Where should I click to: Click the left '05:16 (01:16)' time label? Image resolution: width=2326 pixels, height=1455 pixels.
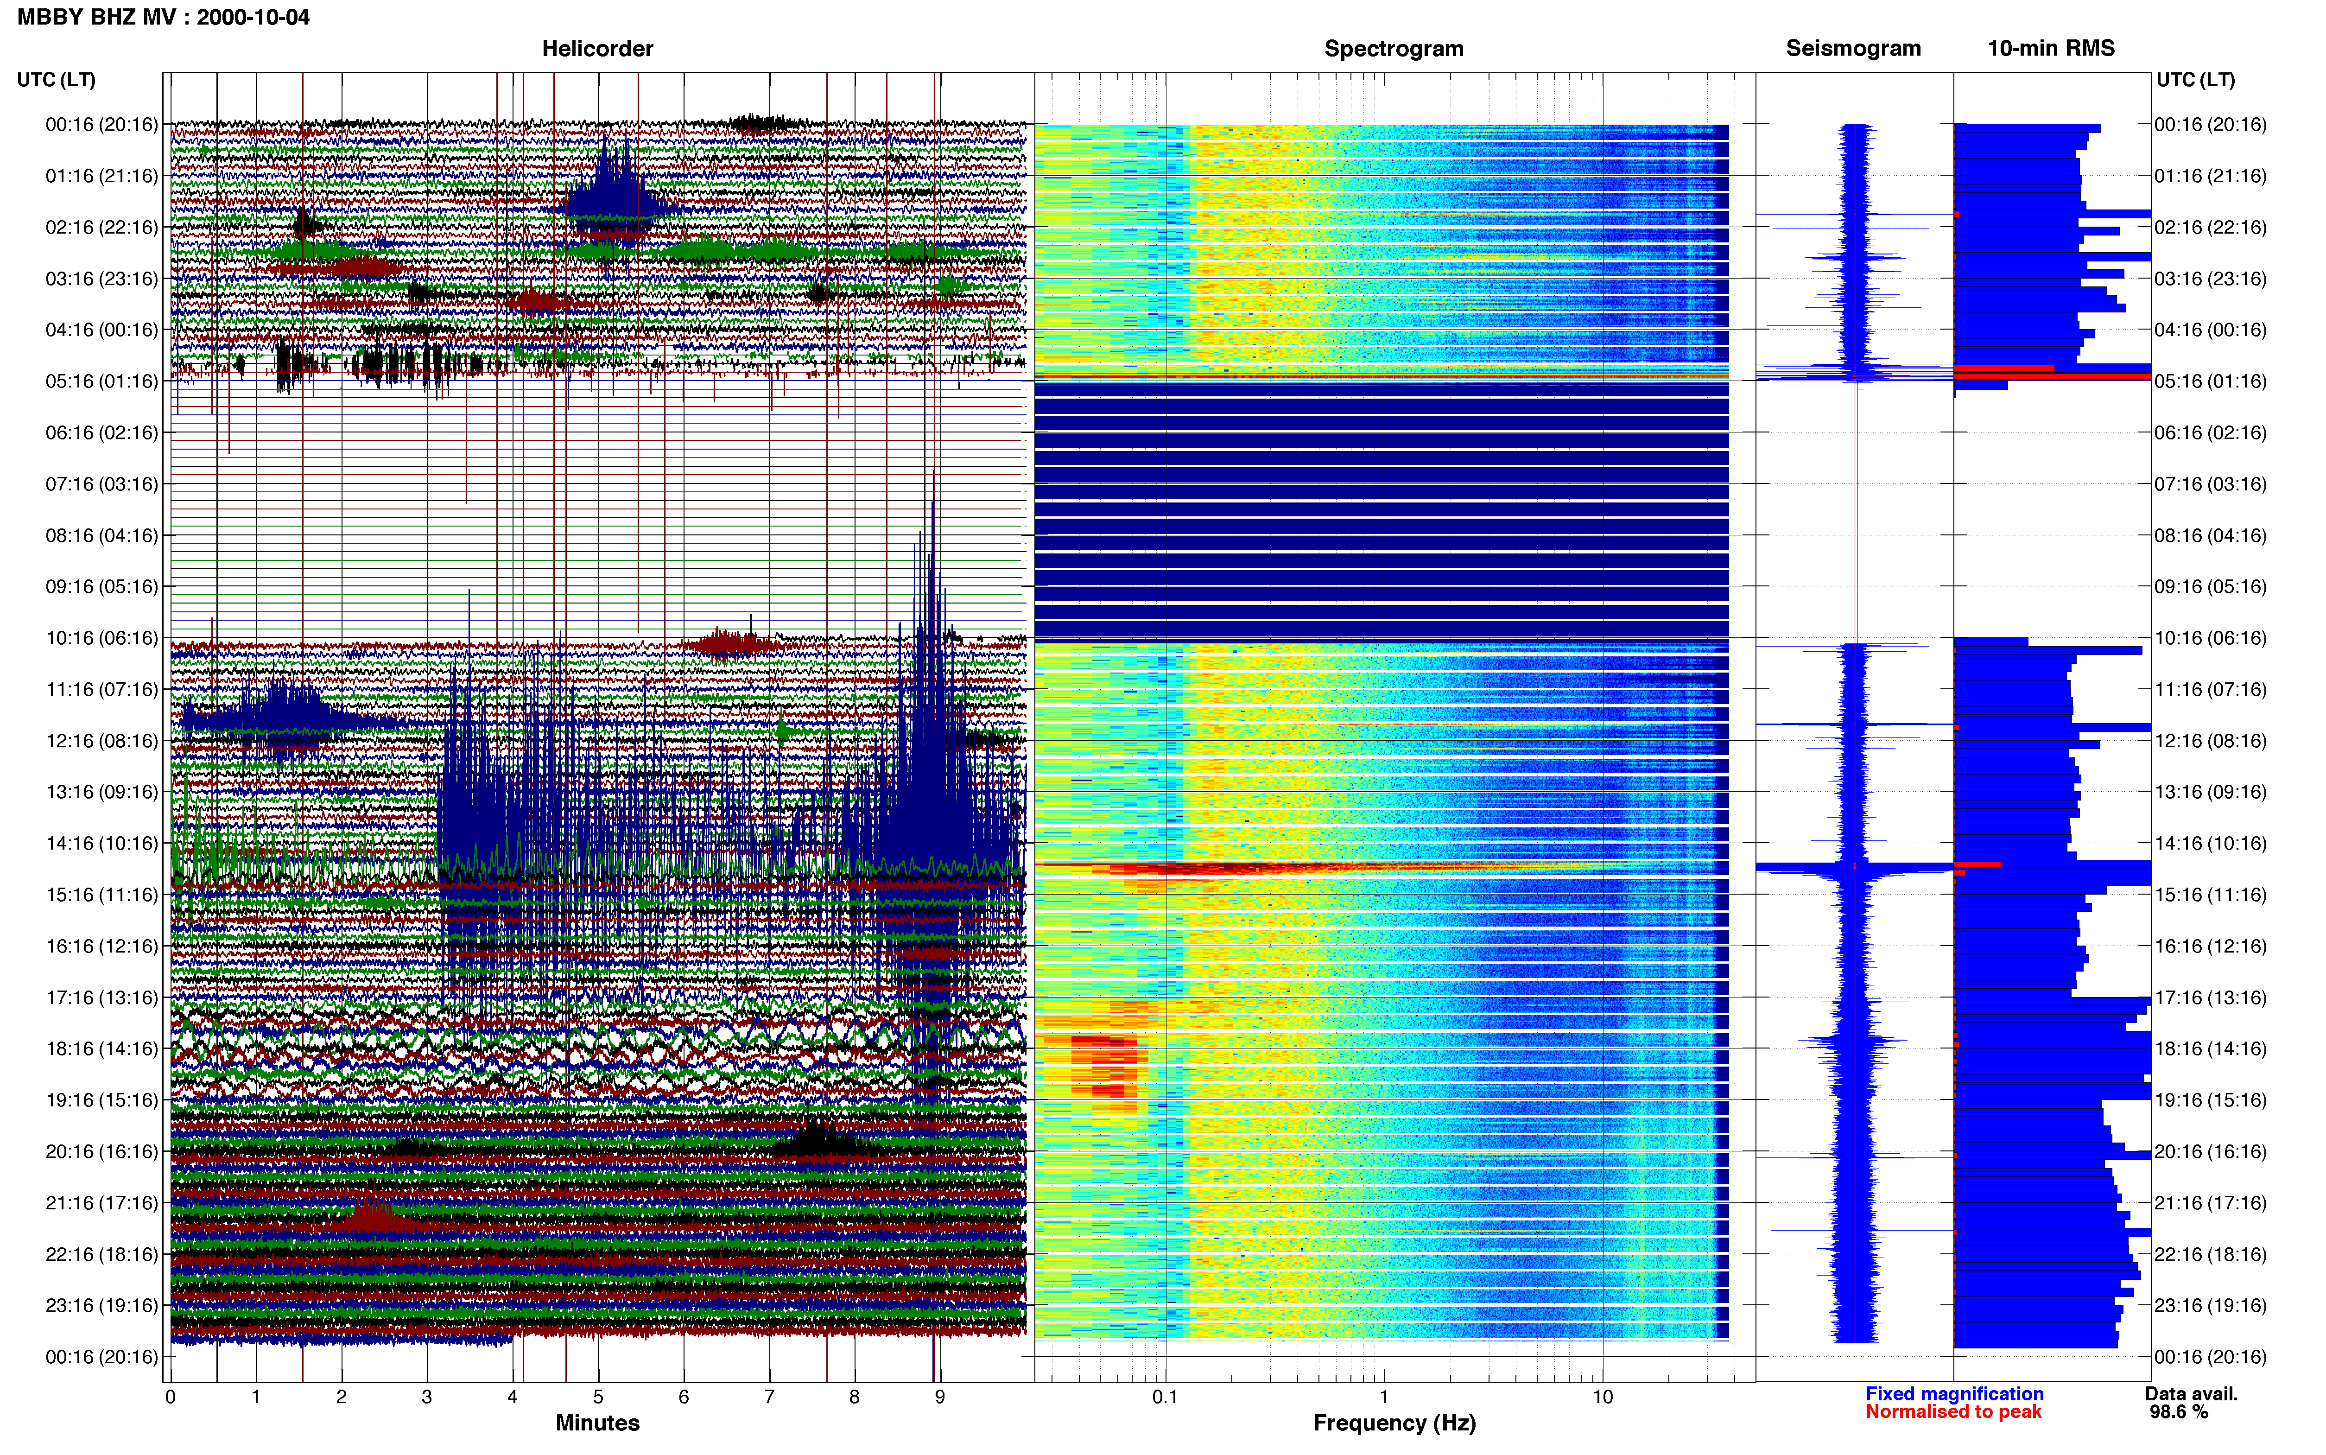102,381
